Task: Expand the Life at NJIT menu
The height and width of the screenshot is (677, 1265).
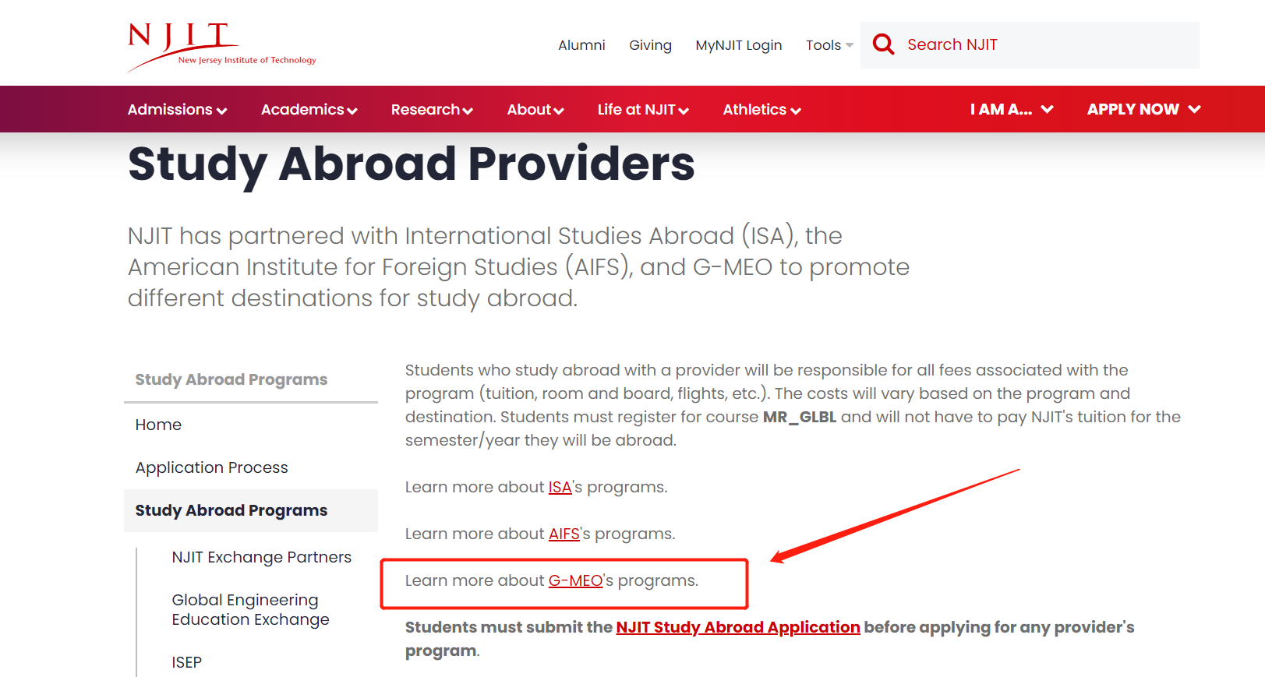Action: [643, 110]
